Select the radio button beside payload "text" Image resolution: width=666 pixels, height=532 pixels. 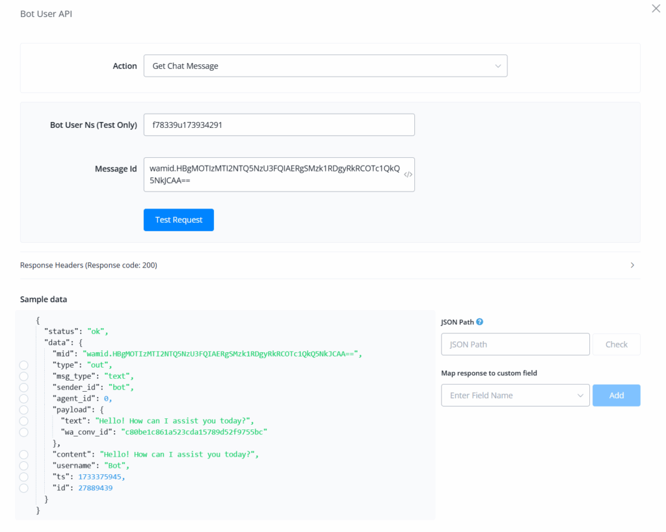pos(24,420)
